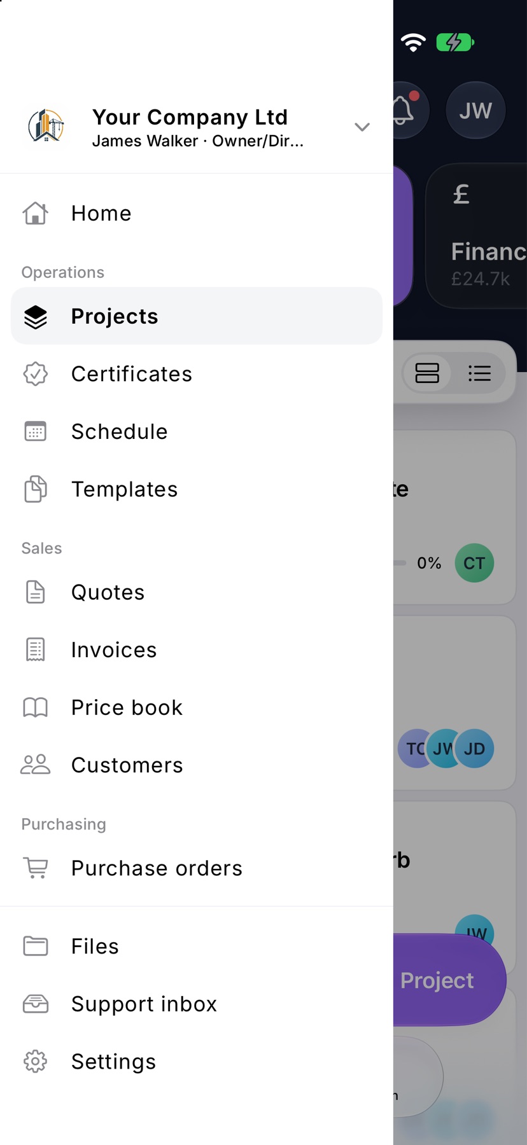Tap the Home house icon
This screenshot has width=527, height=1145.
pos(36,214)
